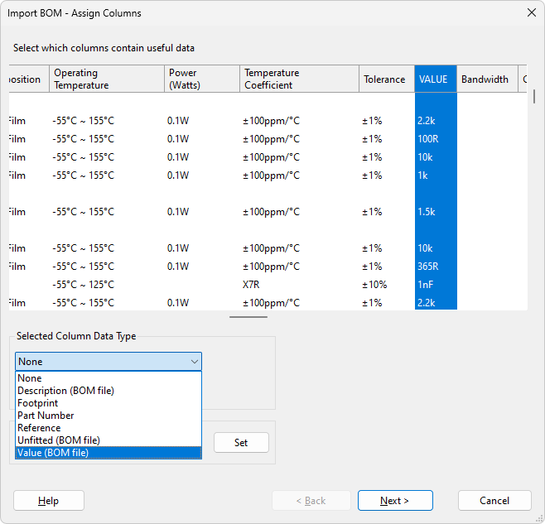The image size is (545, 524).
Task: Select the Temperature Coefficient column header
Action: pos(298,79)
